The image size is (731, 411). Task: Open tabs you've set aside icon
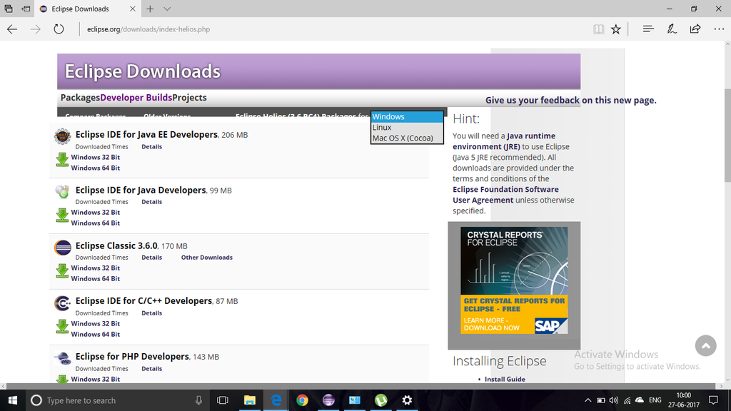[9, 9]
